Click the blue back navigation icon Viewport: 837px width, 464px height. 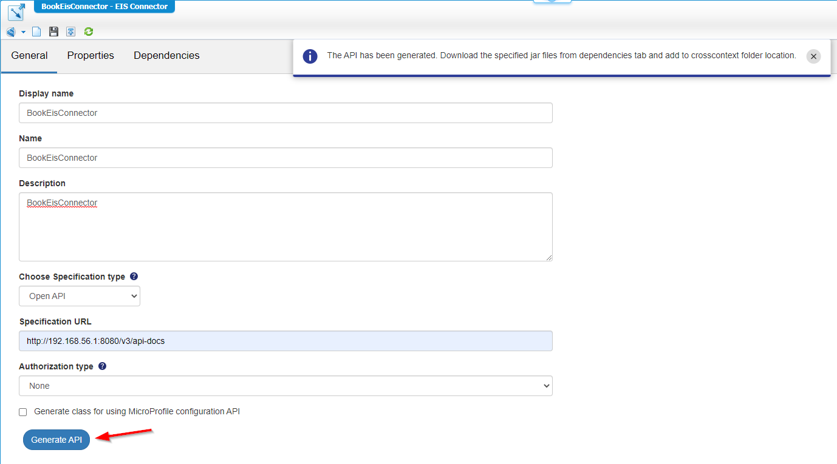click(x=11, y=32)
